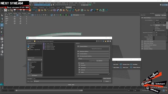The width and height of the screenshot is (168, 94).
Task: Click the create new folder icon in dialog
Action: [106, 41]
